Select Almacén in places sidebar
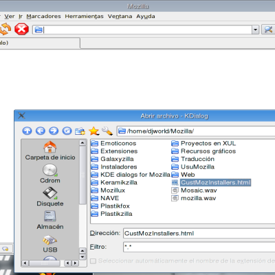The height and width of the screenshot is (275, 275). pos(50,220)
